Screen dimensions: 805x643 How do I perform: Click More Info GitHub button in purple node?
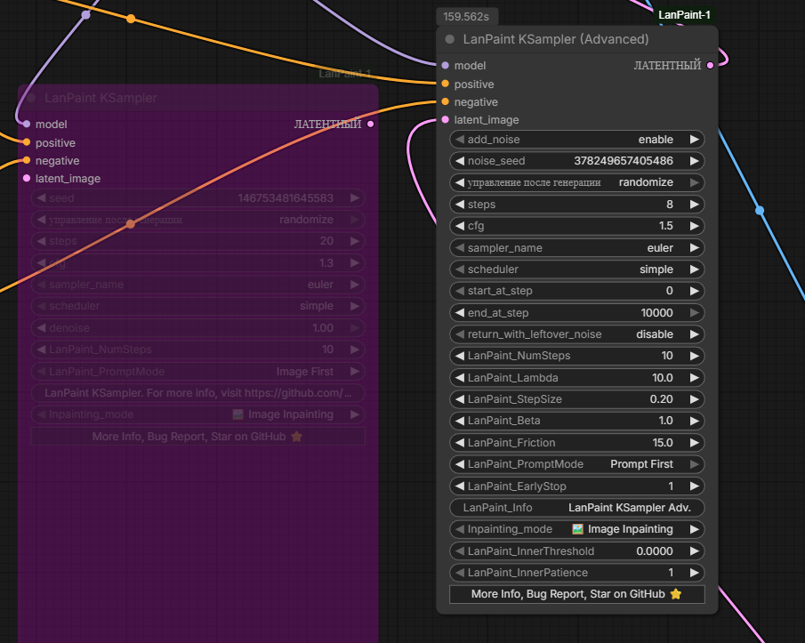click(x=197, y=437)
